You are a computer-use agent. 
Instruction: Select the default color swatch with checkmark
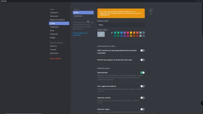[x=101, y=34]
